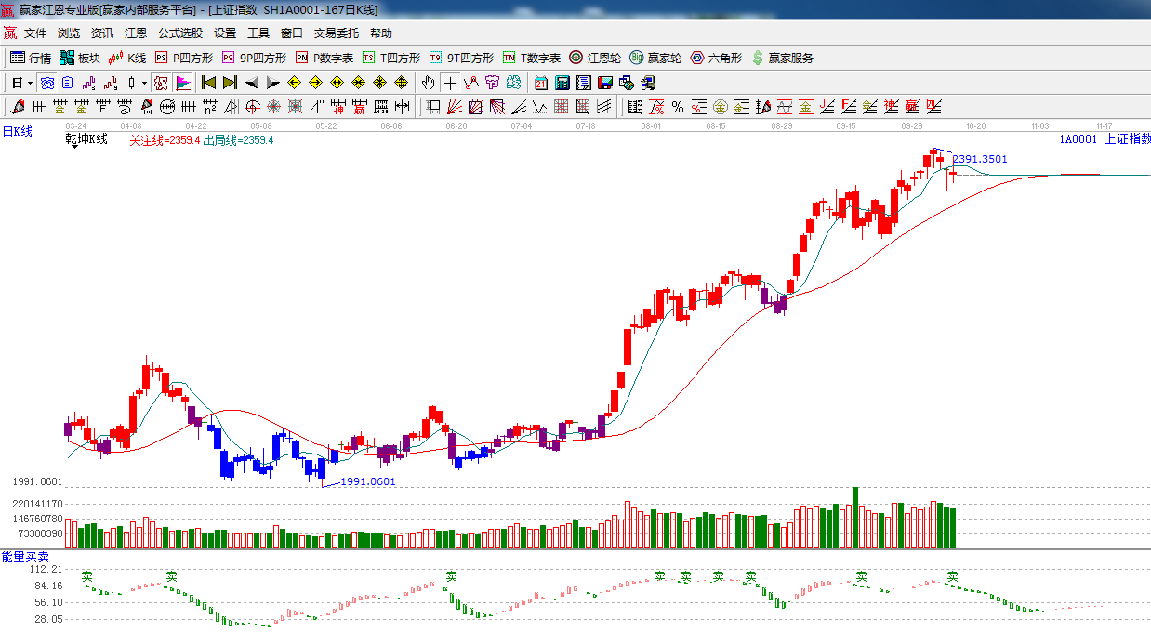The width and height of the screenshot is (1151, 632).
Task: Toggle the pink flag indicator button
Action: point(182,83)
